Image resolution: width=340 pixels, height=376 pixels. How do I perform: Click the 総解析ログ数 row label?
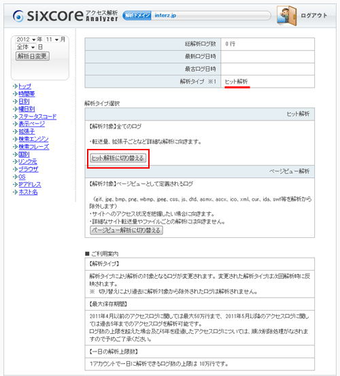click(200, 44)
